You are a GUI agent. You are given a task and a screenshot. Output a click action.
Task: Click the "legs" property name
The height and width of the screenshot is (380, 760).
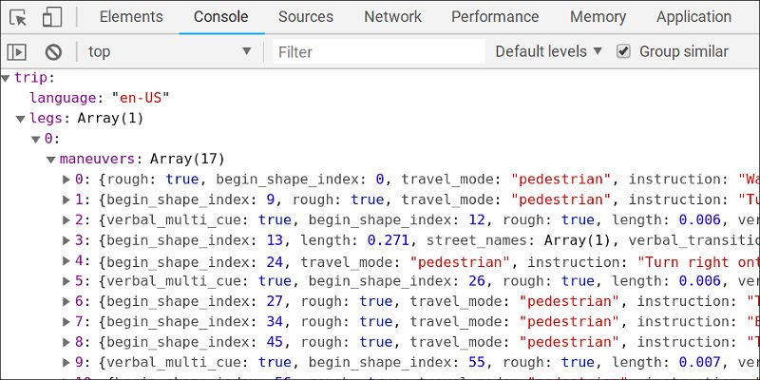click(46, 118)
